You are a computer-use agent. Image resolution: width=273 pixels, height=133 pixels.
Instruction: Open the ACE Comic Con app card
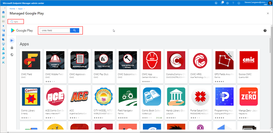point(55,102)
